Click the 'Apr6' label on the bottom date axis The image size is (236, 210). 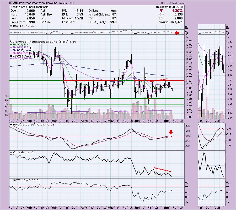pos(84,208)
